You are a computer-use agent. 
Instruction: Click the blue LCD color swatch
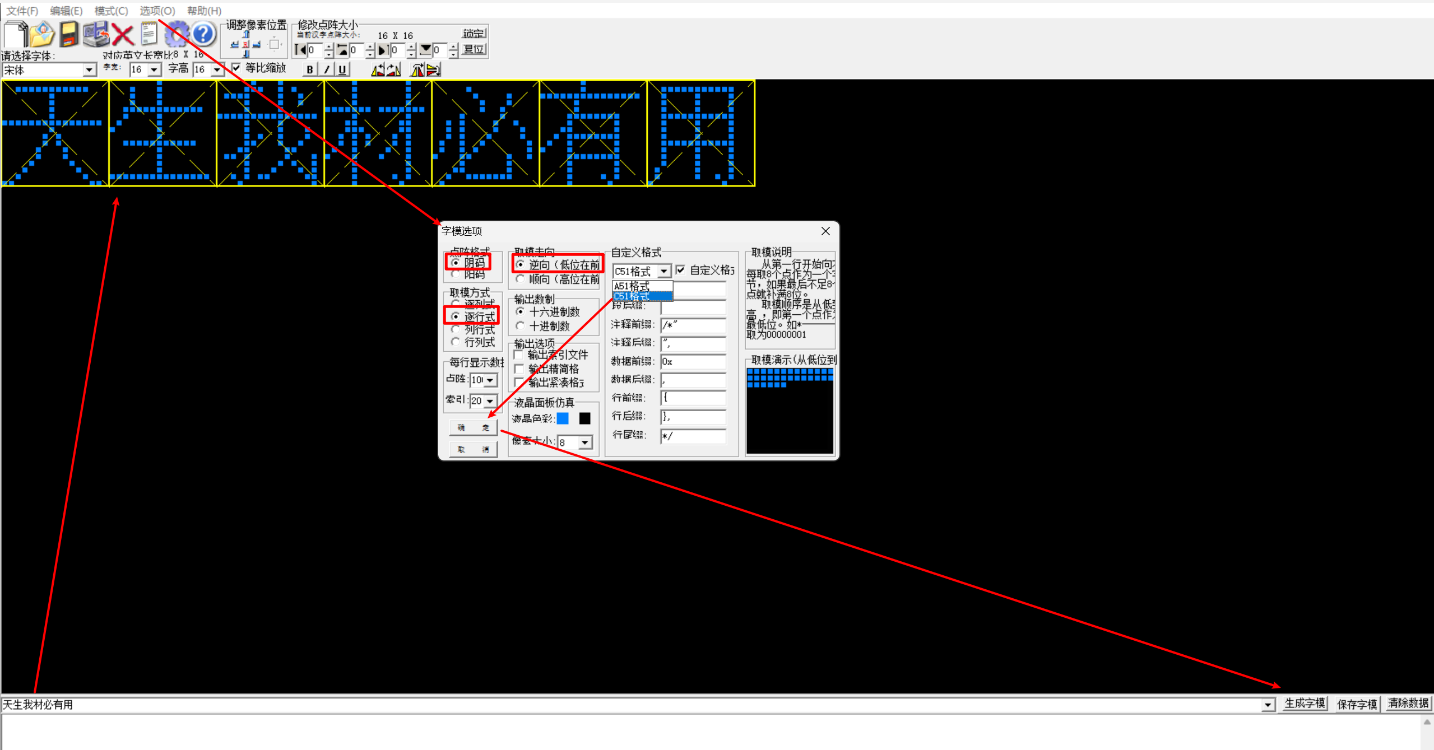(563, 418)
